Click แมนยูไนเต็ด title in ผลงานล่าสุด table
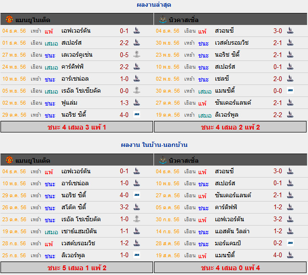Screen dimensions: 308x275 click(x=33, y=20)
